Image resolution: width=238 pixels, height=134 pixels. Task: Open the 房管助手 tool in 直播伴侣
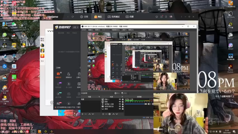click(x=69, y=75)
